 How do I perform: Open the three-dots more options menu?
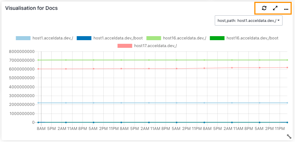pos(286,9)
